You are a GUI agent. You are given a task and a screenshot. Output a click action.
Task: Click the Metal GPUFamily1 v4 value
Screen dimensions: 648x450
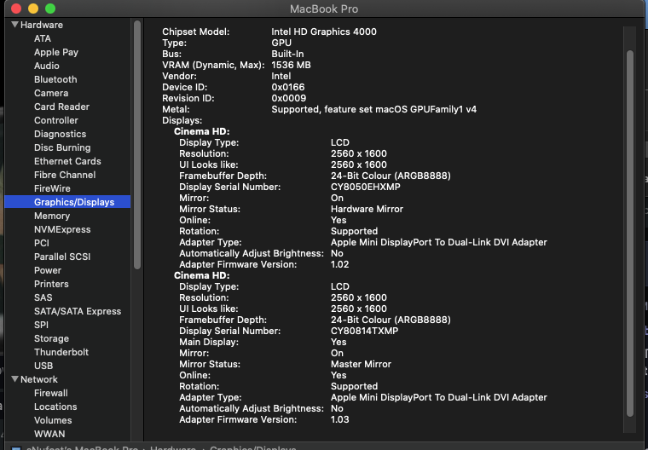[374, 109]
